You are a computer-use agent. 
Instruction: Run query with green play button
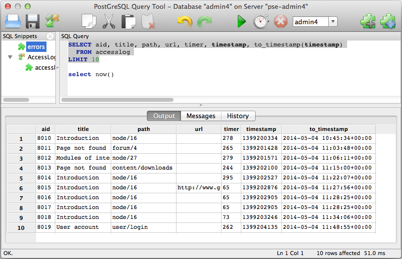pyautogui.click(x=241, y=22)
